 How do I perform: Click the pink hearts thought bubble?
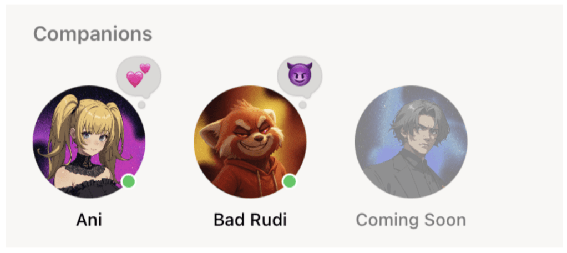click(139, 77)
